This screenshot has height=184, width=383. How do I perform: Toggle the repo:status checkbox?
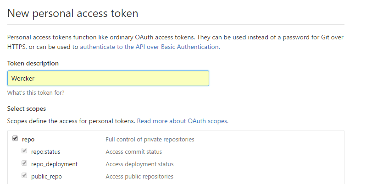point(24,151)
